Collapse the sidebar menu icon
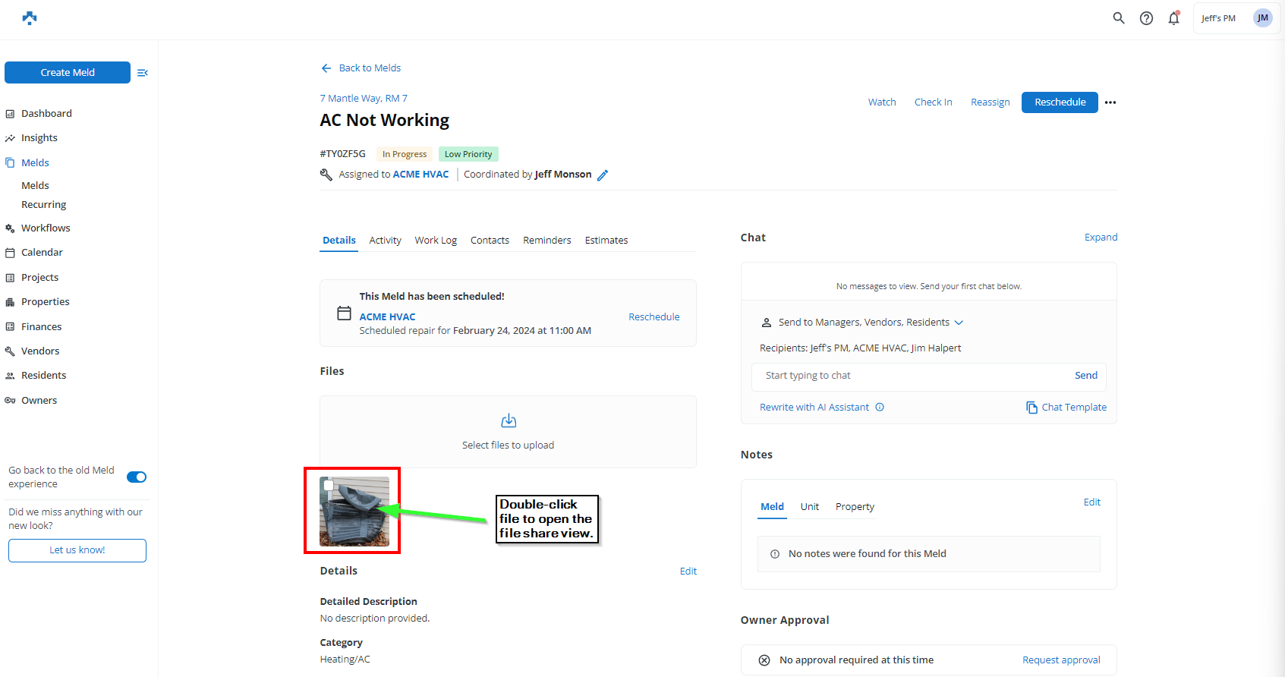The height and width of the screenshot is (677, 1285). (x=142, y=73)
